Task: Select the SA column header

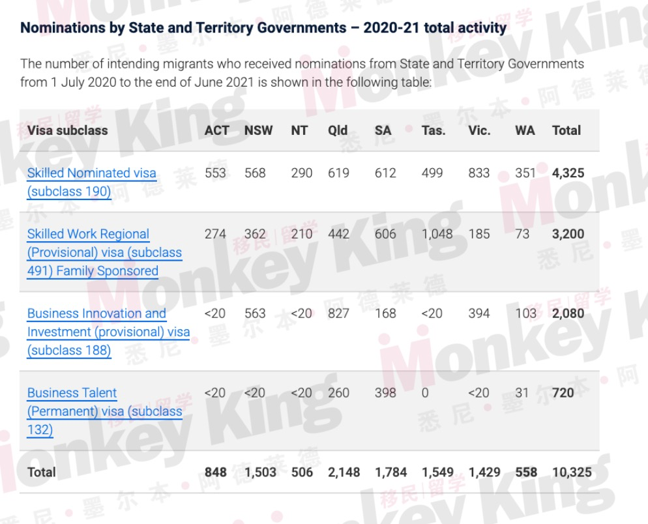Action: tap(383, 130)
